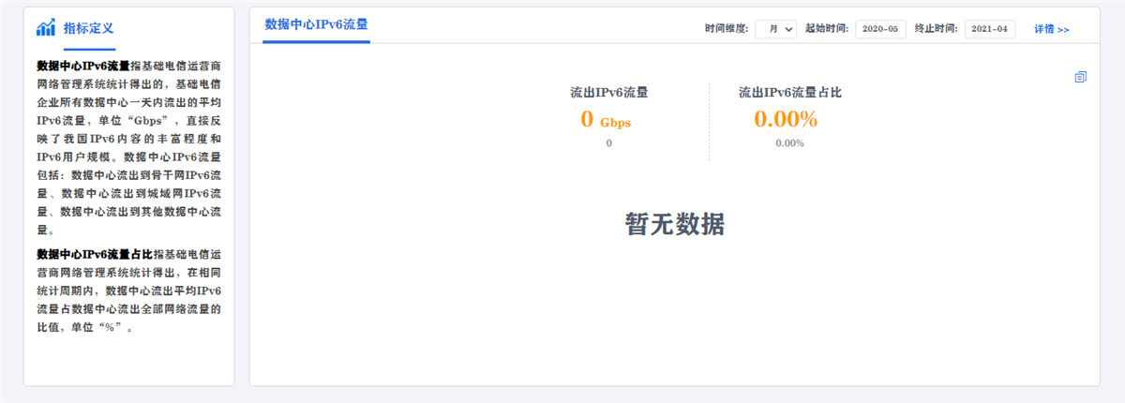Select the 数据中心IPv6流量 tab

(x=316, y=25)
